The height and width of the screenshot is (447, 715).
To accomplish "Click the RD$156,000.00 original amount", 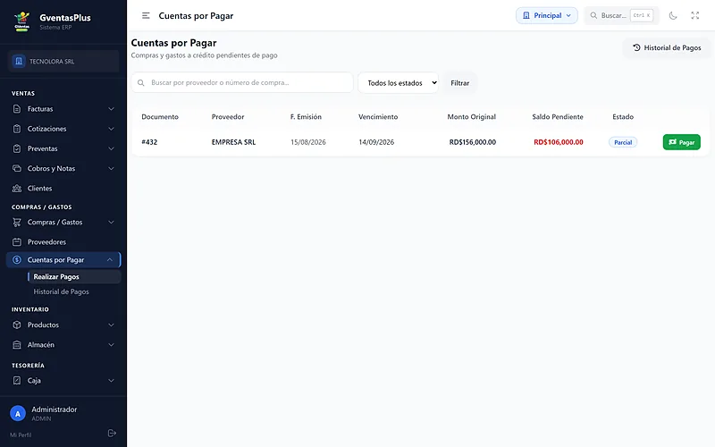I will coord(473,142).
